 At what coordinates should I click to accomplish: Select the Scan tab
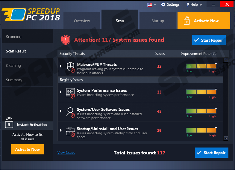(x=120, y=20)
